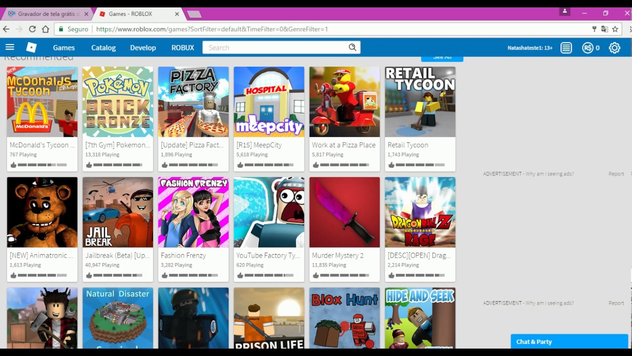Close the Gravador de tela tab
Image resolution: width=632 pixels, height=356 pixels.
point(86,14)
